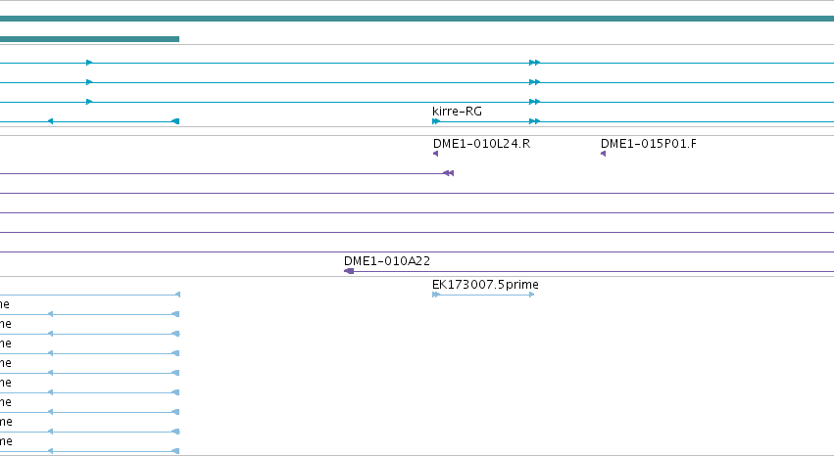Screen dimensions: 834x456
Task: Select the DME1-010L24.R label
Action: [481, 144]
